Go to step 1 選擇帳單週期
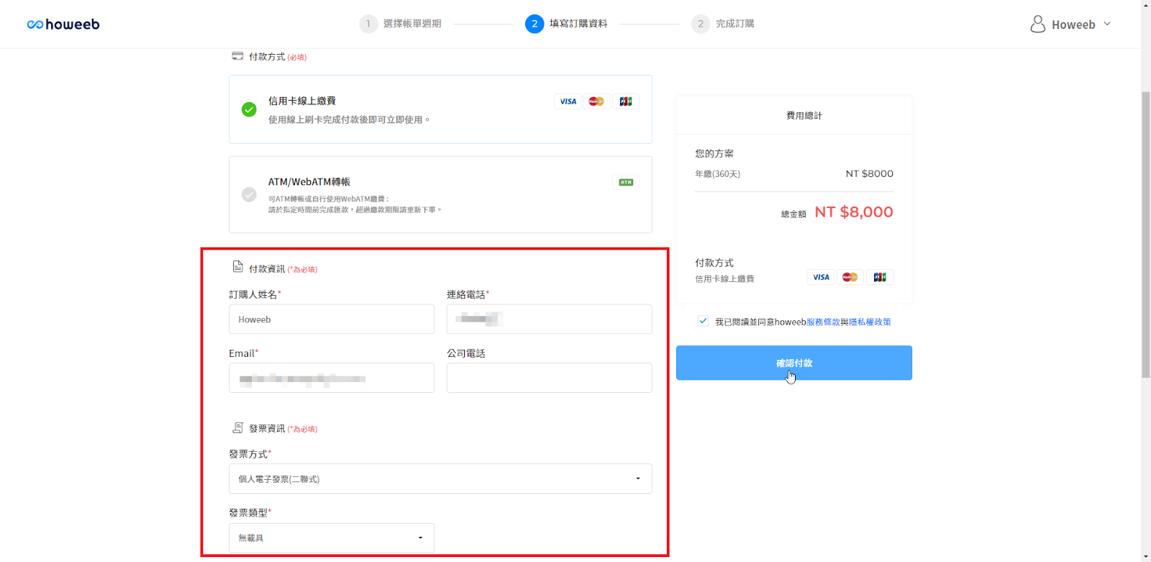 coord(401,24)
